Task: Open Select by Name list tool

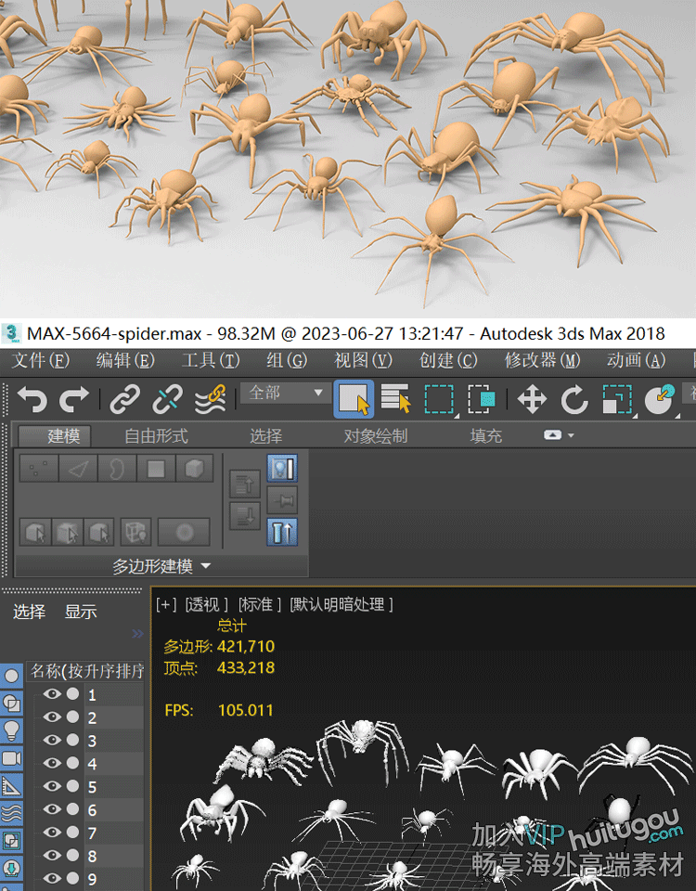Action: pos(396,400)
